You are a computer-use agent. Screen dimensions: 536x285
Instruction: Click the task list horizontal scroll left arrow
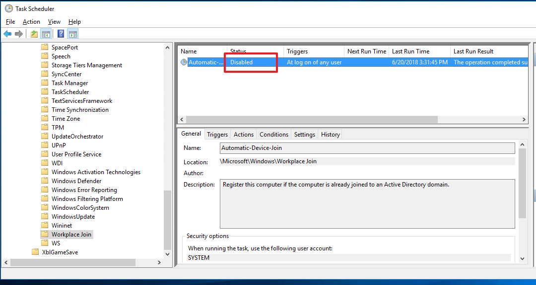coord(182,119)
